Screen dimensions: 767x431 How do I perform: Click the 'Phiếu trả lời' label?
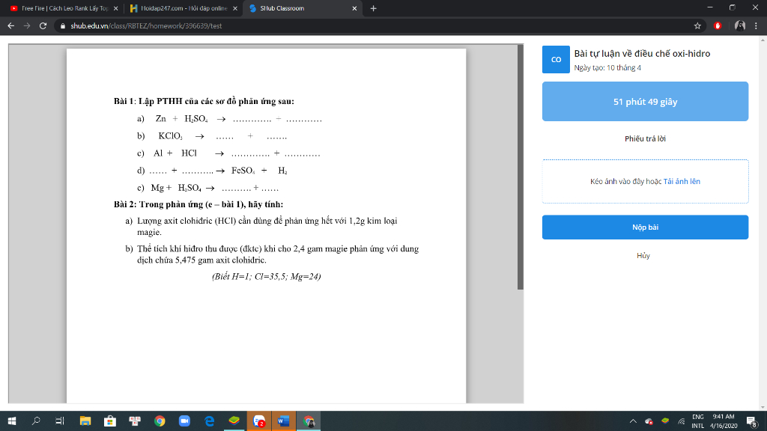tap(645, 138)
